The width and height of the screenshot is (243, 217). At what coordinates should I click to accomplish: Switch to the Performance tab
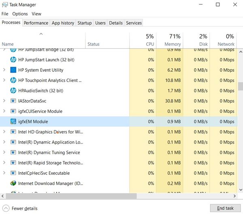coord(36,23)
